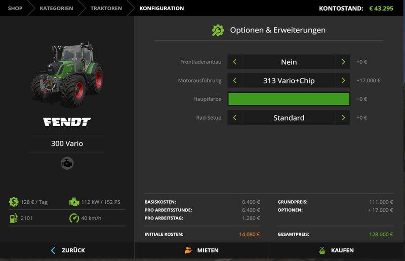The height and width of the screenshot is (261, 405).
Task: Open the Kategorien breadcrumb
Action: point(56,8)
